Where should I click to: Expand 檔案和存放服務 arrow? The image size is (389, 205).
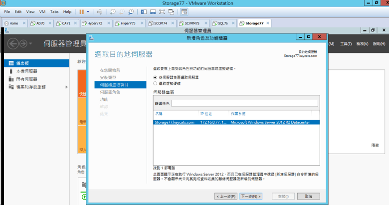(x=67, y=87)
